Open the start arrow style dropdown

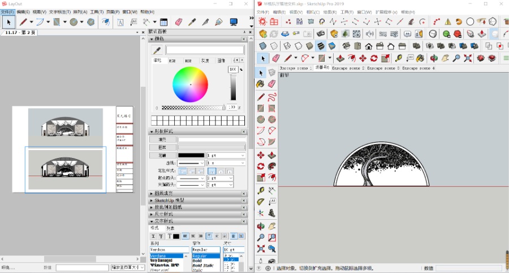point(191,178)
